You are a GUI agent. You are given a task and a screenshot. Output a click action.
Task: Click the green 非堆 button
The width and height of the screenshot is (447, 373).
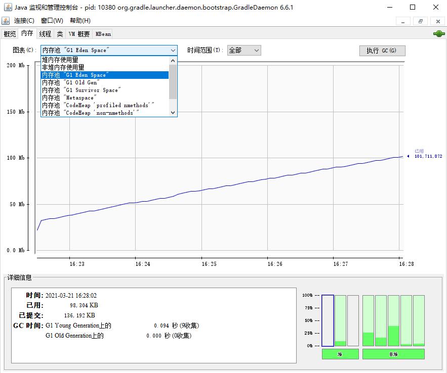point(392,354)
